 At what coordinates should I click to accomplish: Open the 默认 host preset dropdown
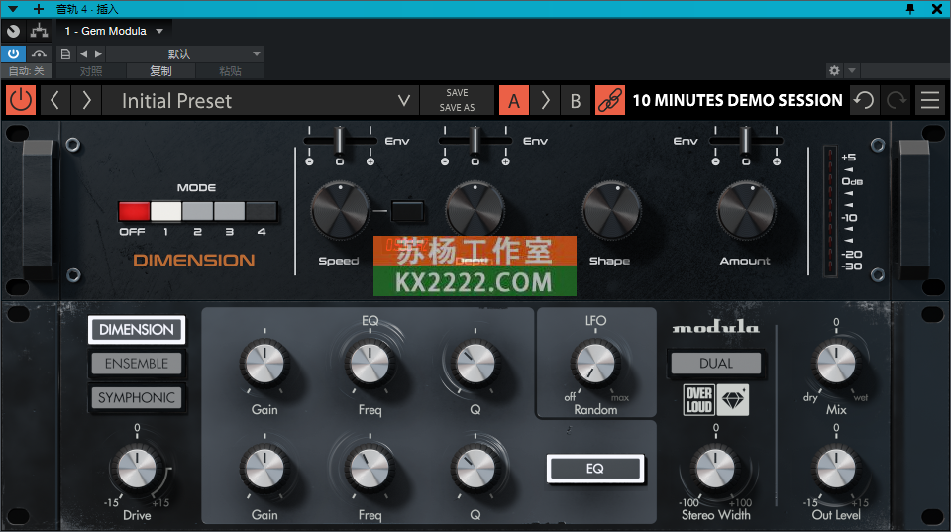[x=185, y=53]
